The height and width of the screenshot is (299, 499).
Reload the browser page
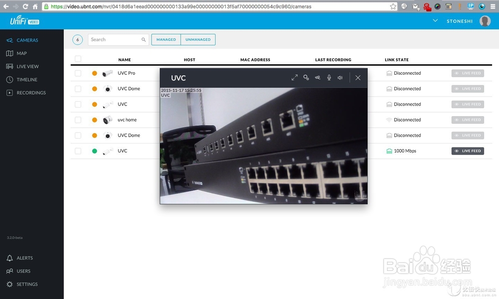[25, 6]
